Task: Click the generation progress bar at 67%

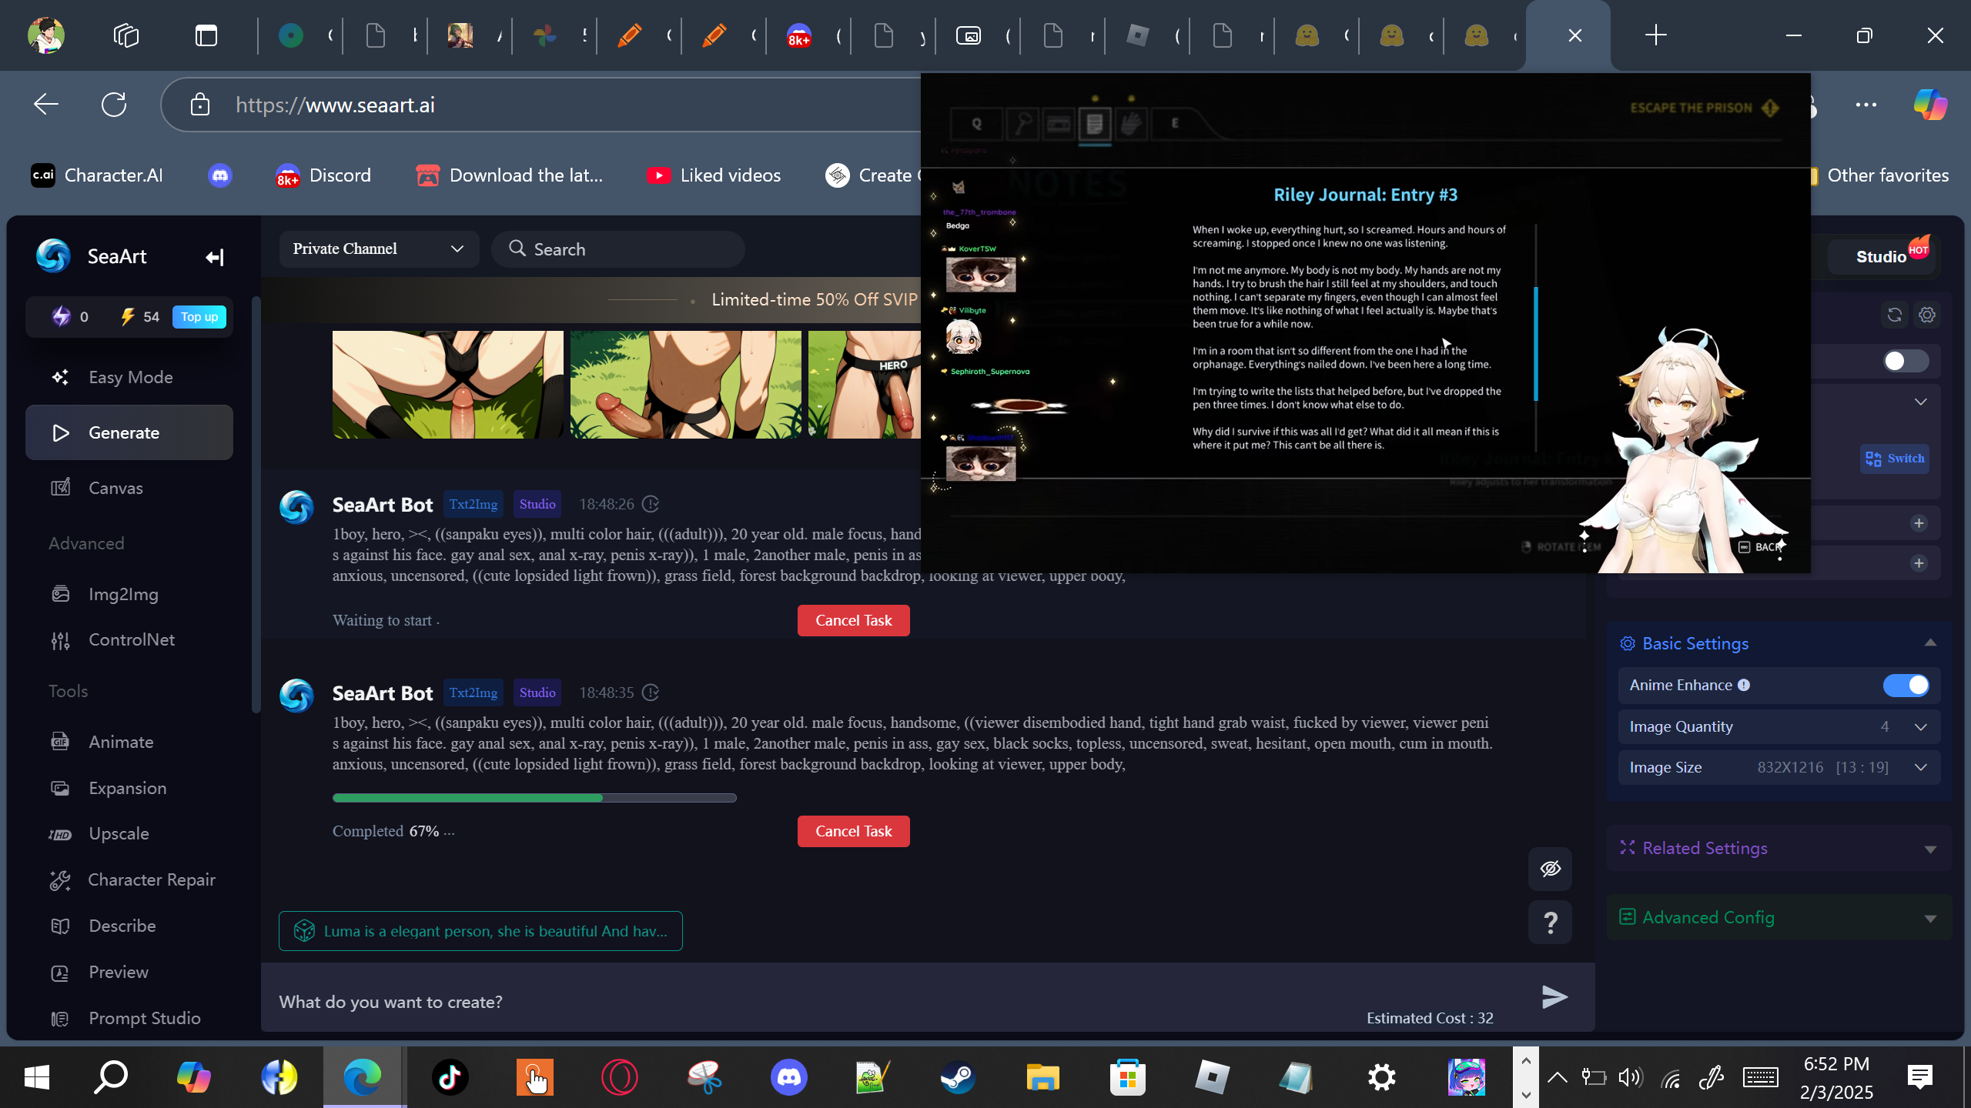Action: (534, 798)
